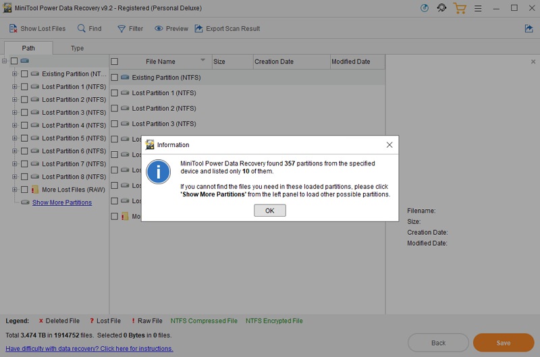Check Lost Partition 1 checkbox in tree
Screen dimensions: 540x357
pos(24,86)
